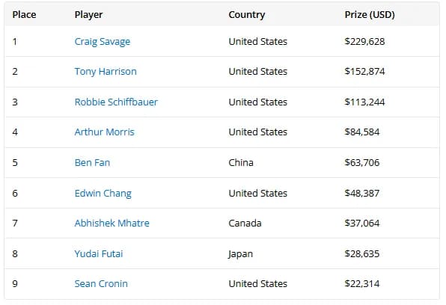
Task: Open Edwin Chang player profile
Action: tap(103, 194)
